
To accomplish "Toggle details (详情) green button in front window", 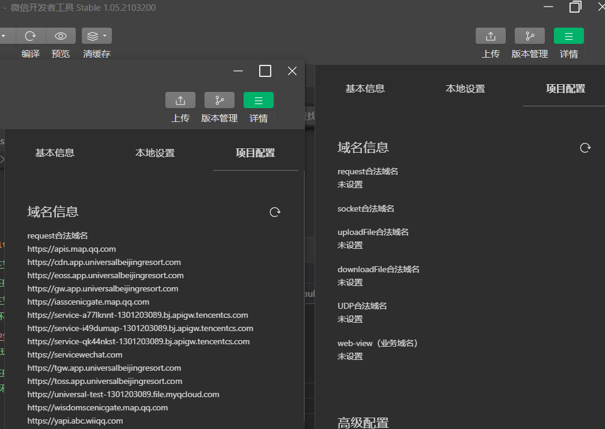I will (x=259, y=100).
